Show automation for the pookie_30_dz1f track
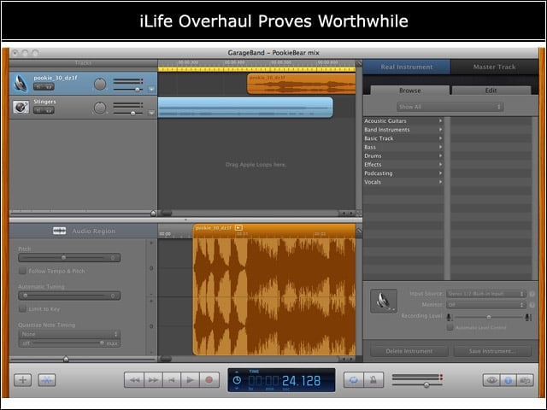 point(151,89)
